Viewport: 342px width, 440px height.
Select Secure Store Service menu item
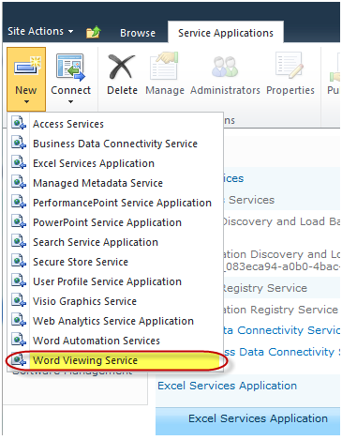[x=115, y=262]
